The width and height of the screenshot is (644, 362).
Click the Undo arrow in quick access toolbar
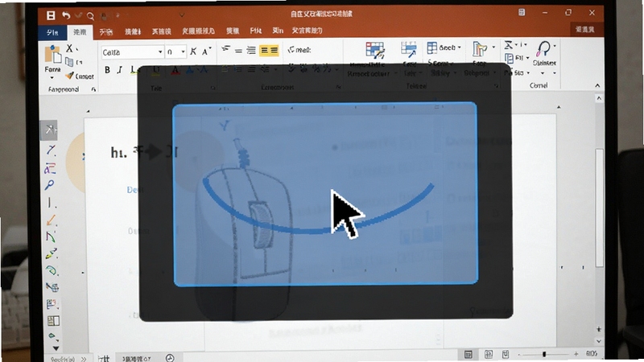[66, 15]
